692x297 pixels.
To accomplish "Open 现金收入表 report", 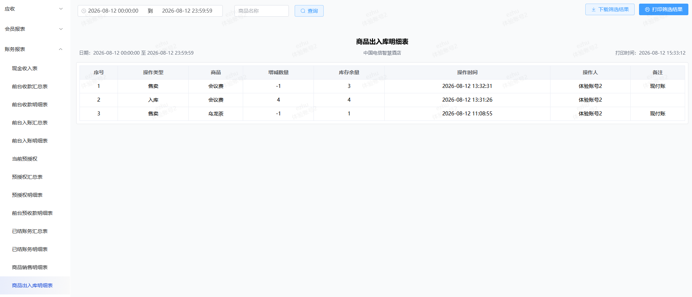I will 25,68.
